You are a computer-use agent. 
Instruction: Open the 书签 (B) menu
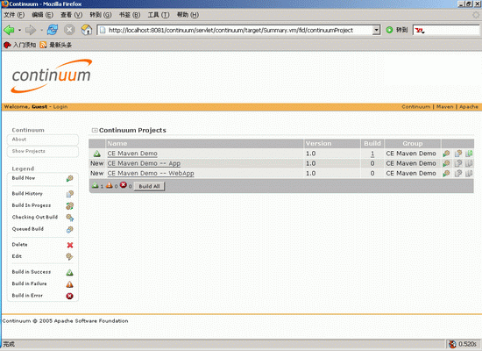point(130,15)
